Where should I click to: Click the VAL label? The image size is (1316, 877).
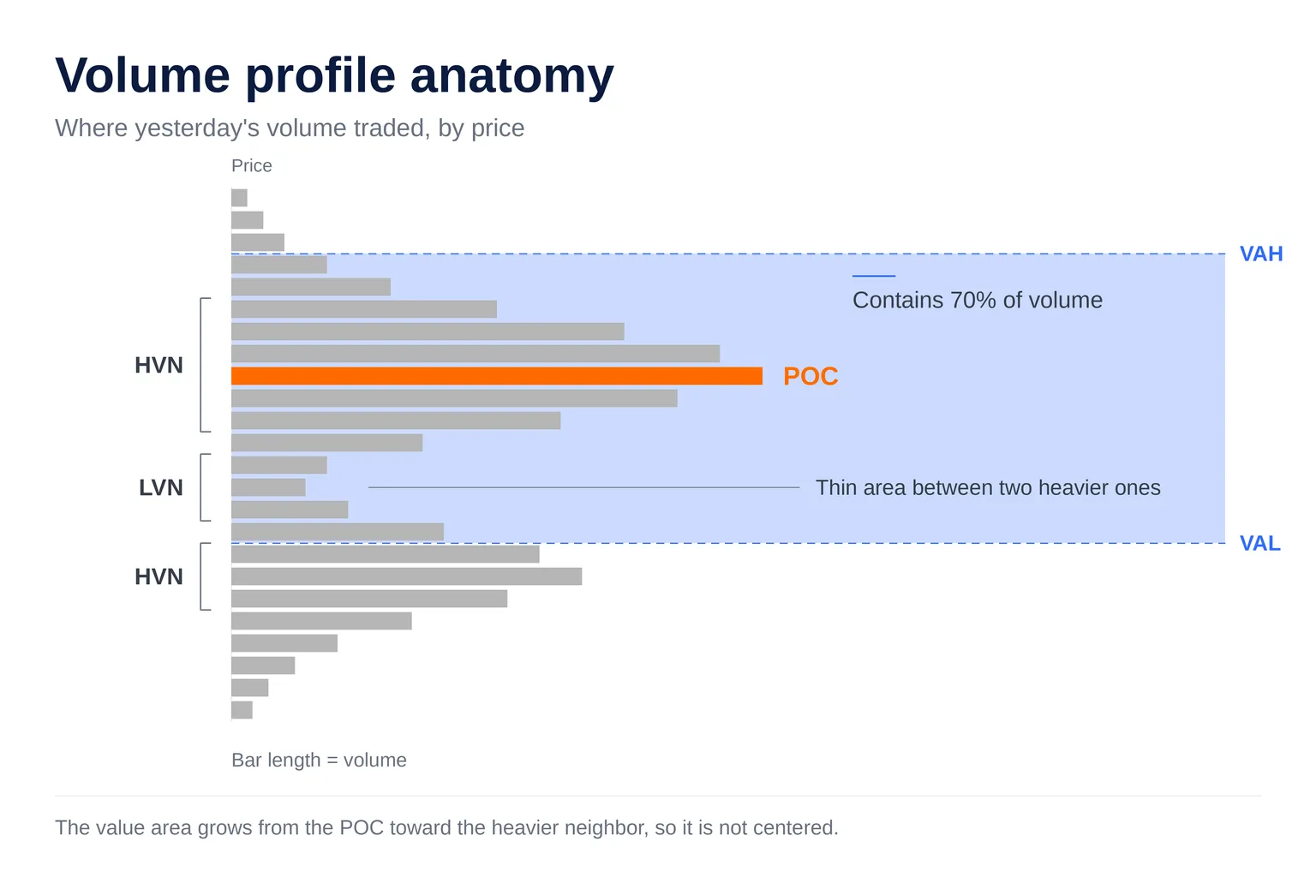(x=1260, y=543)
